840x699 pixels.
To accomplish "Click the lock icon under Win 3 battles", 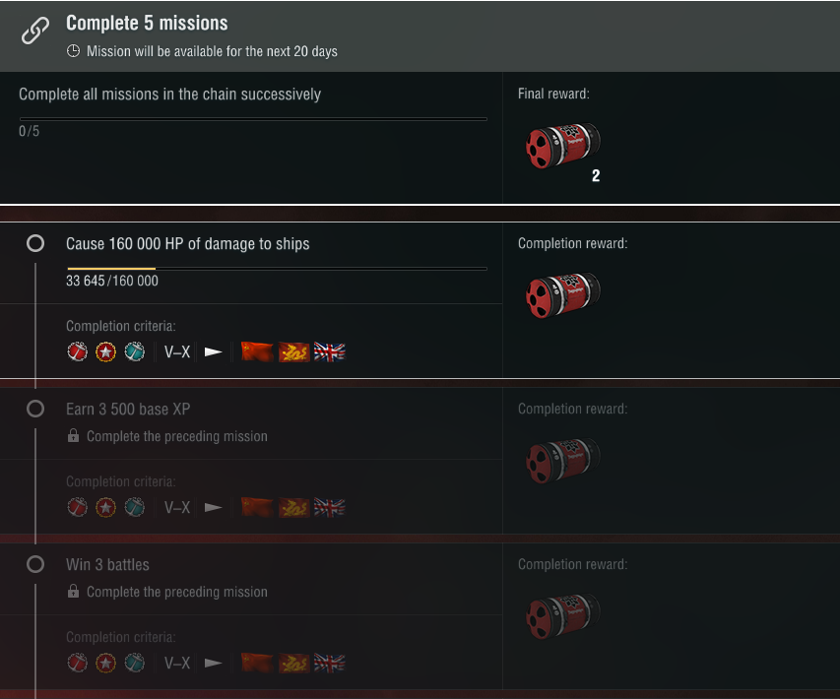I will coord(73,592).
